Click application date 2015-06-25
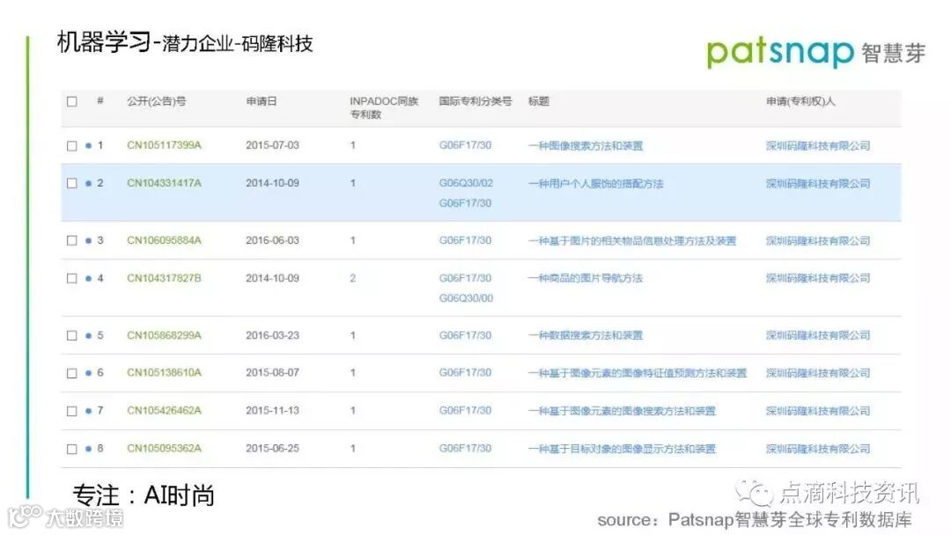 pos(272,449)
